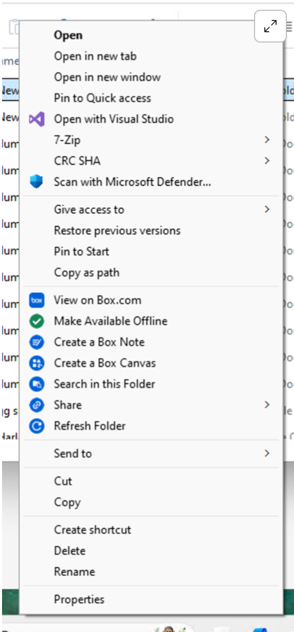Click the Visual Studio purple icon
Viewport: 294px width, 632px height.
(36, 119)
